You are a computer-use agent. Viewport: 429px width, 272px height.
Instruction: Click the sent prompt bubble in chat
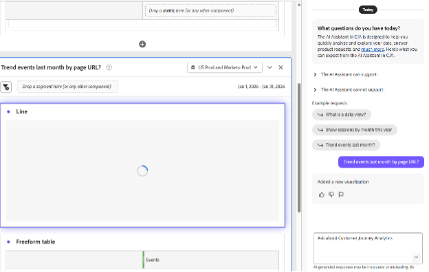click(x=381, y=162)
